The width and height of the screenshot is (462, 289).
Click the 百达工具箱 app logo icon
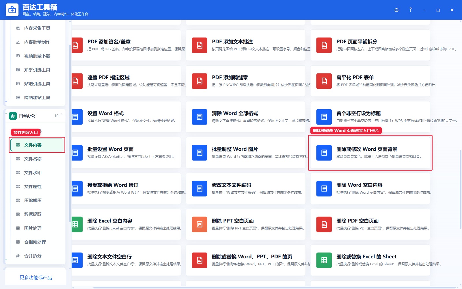point(12,10)
